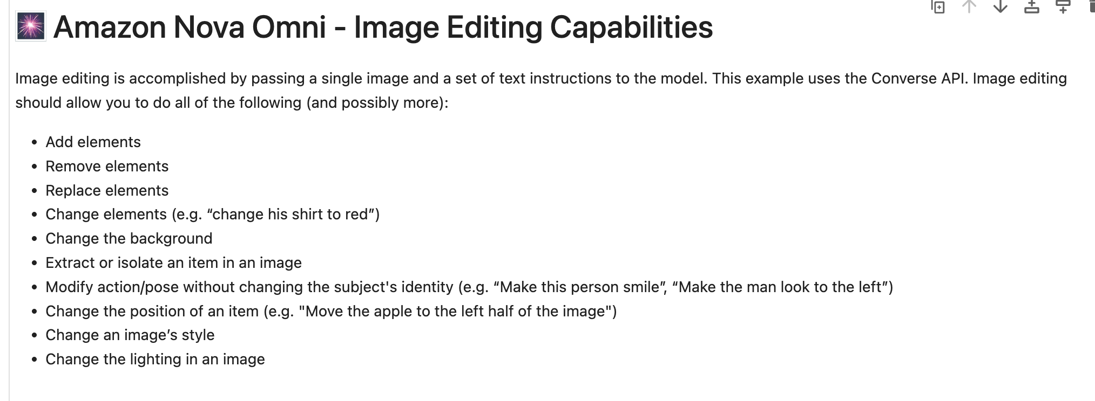Screen dimensions: 1095x401
Task: Click the fireworks emoji in the heading
Action: 31,26
